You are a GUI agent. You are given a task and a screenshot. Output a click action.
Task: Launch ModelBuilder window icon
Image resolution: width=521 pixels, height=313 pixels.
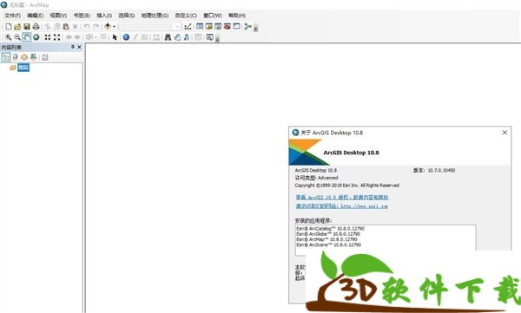click(247, 27)
